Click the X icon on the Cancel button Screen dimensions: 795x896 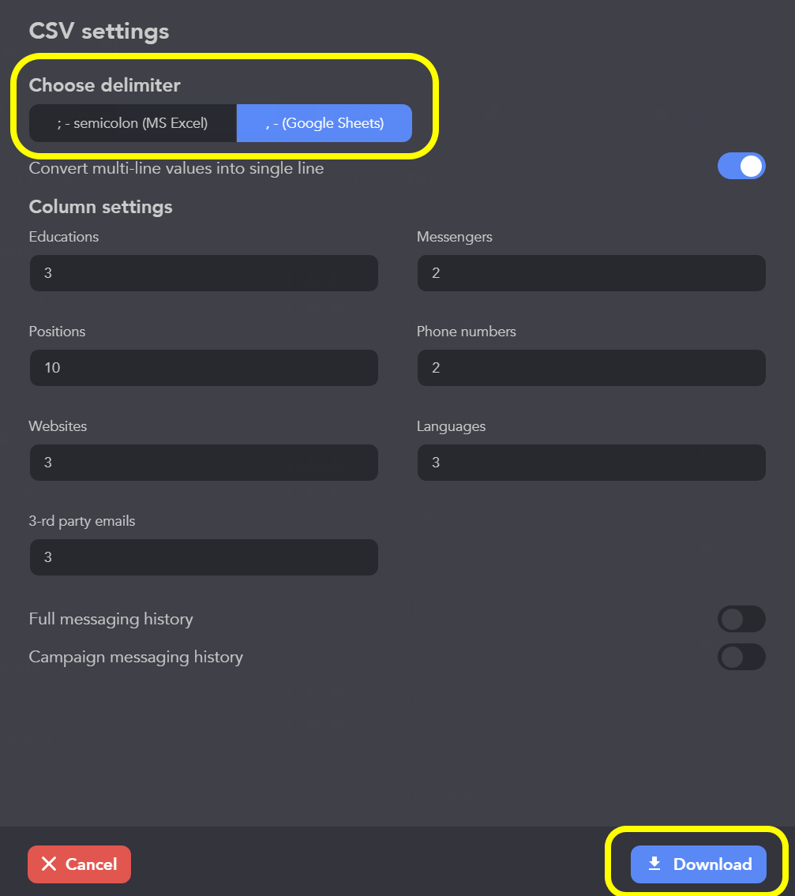point(49,864)
